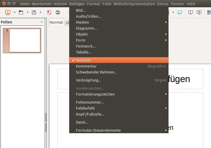
Task: Click the start-from-first-slide icon
Action: click(191, 12)
